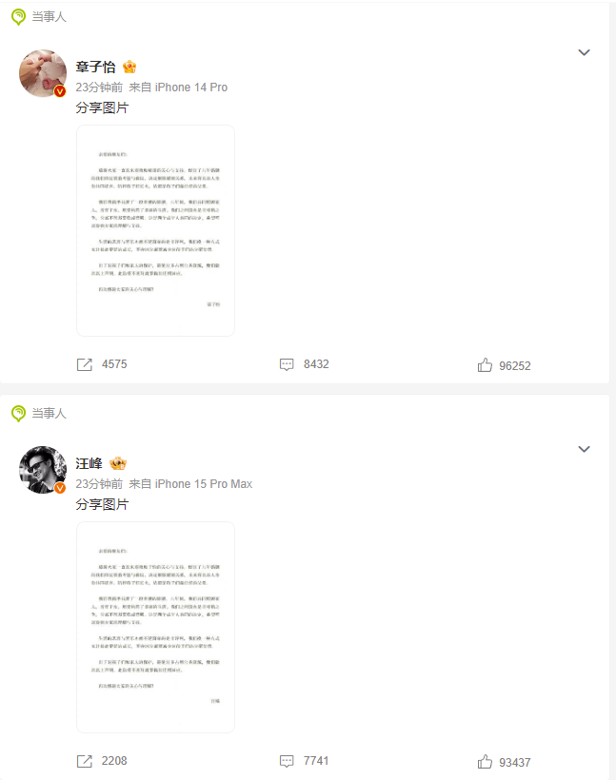This screenshot has height=780, width=616.
Task: Click the crown membership badge beside 汪峰
Action: click(118, 463)
